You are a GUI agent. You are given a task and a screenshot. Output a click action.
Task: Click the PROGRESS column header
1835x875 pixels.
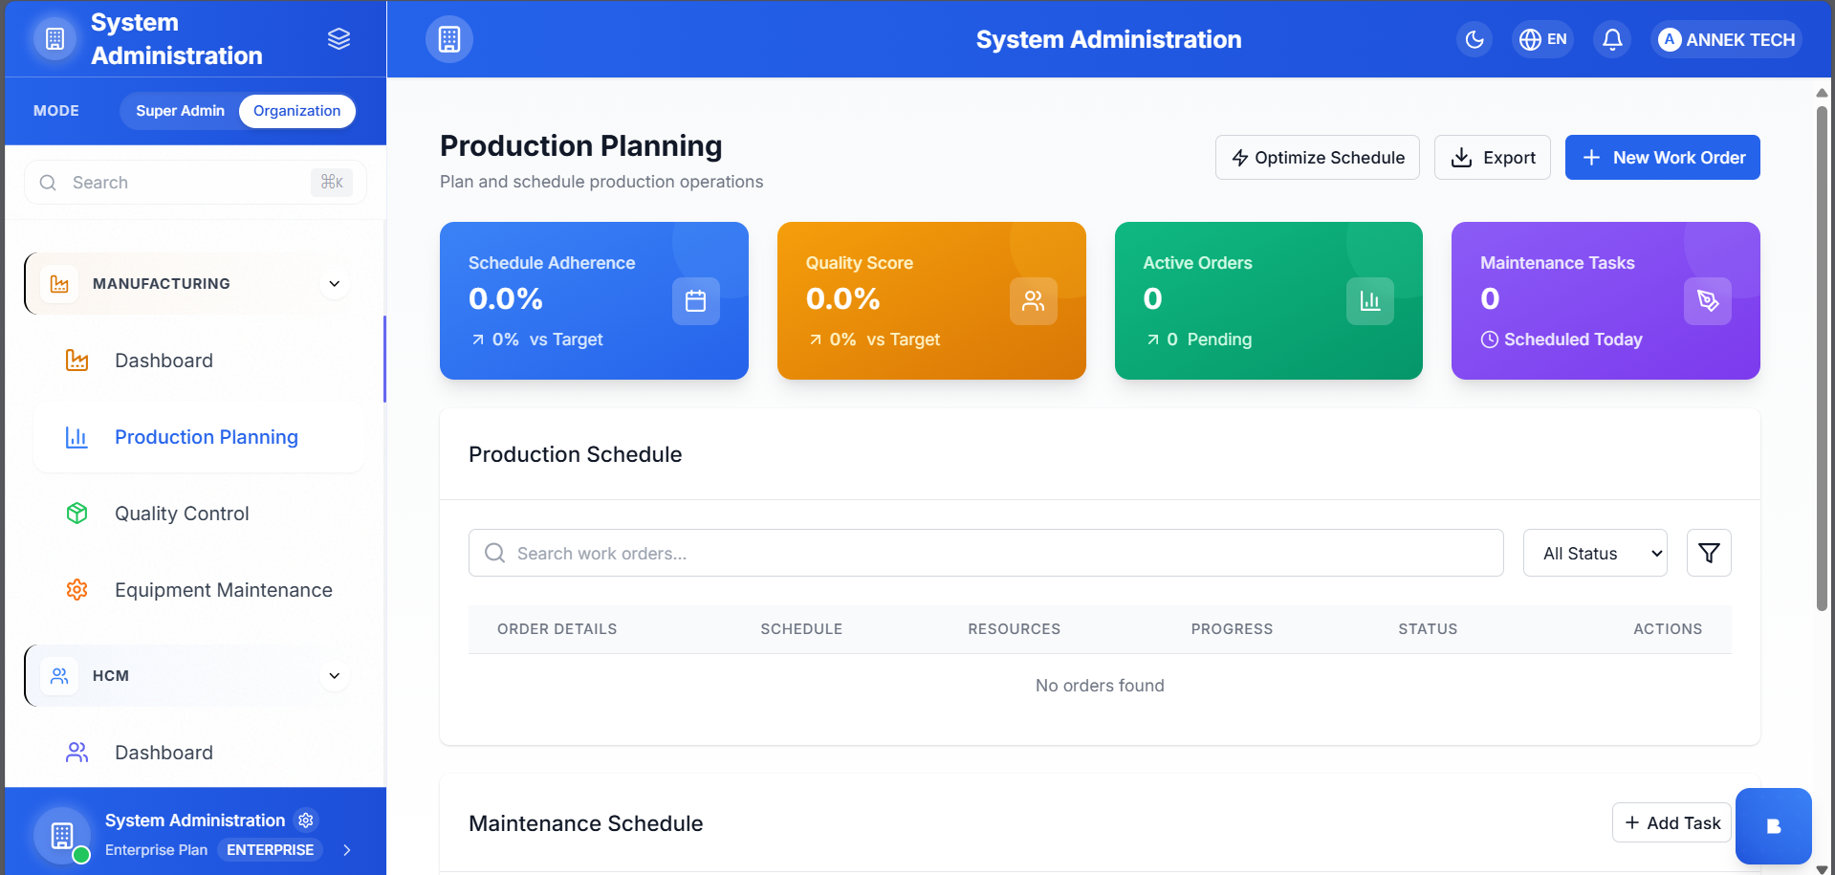pos(1232,629)
